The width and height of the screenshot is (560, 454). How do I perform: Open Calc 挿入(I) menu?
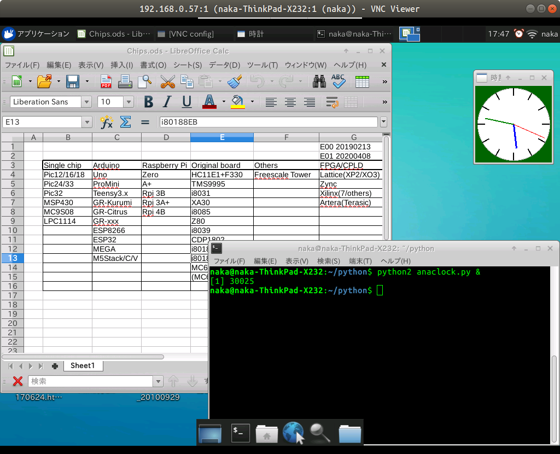coord(122,65)
